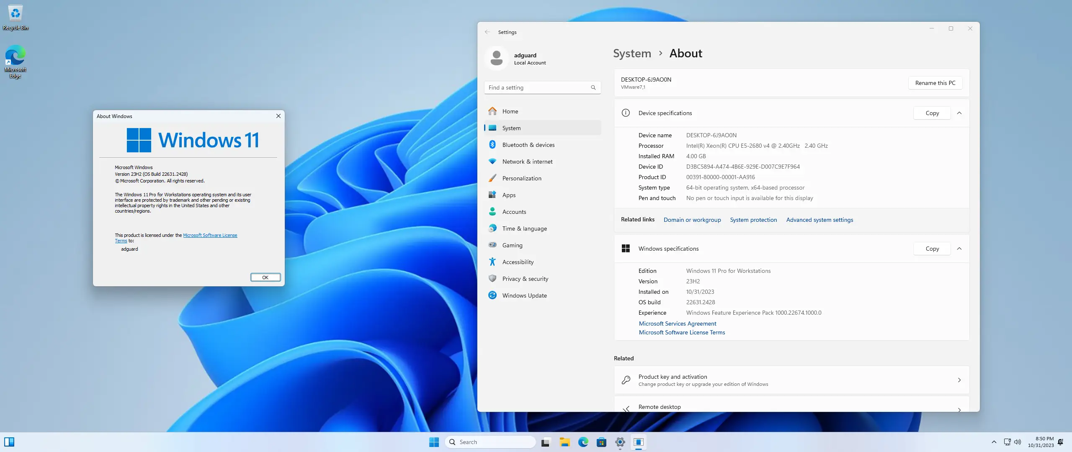The height and width of the screenshot is (452, 1072).
Task: Open Windows Update in sidebar
Action: [524, 295]
